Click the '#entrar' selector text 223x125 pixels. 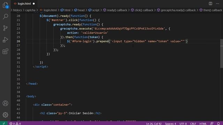[x=58, y=20]
